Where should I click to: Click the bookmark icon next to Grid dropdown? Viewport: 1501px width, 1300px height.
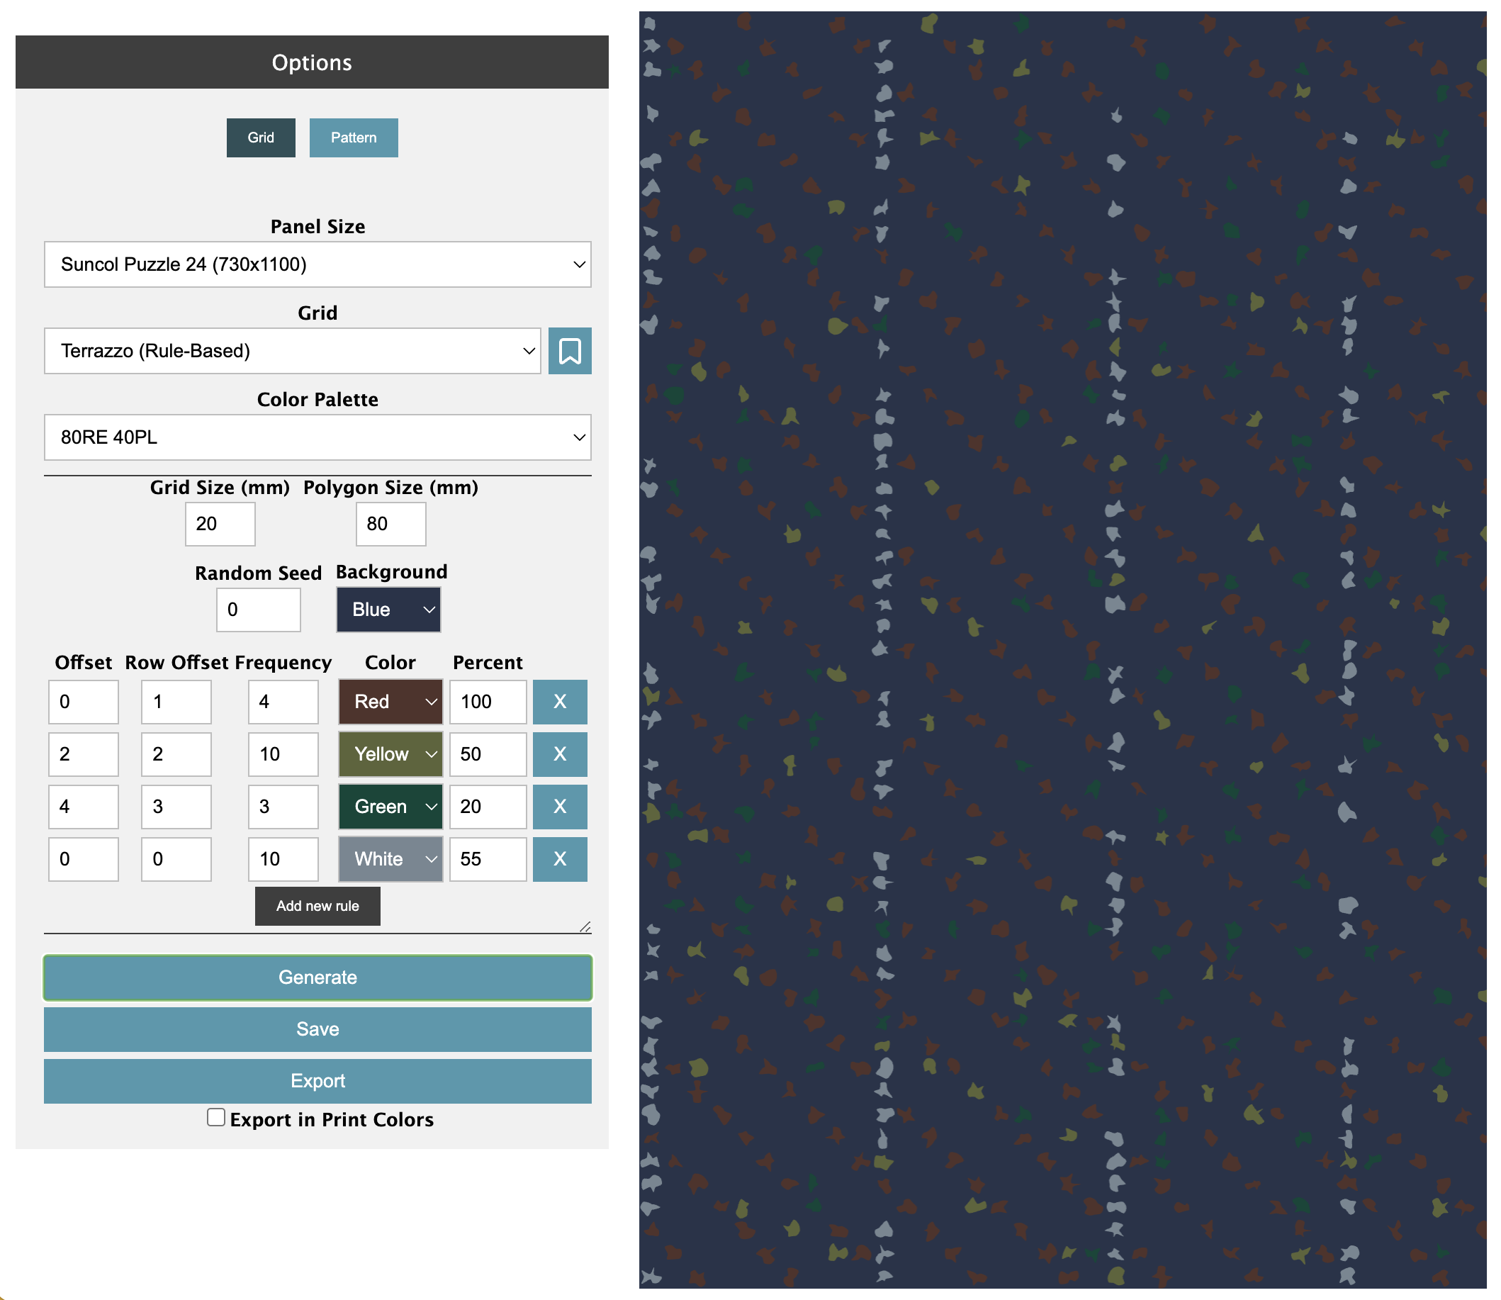569,351
